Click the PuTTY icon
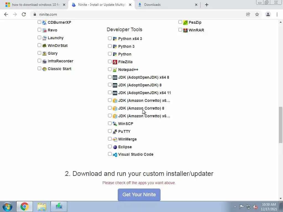 (115, 132)
